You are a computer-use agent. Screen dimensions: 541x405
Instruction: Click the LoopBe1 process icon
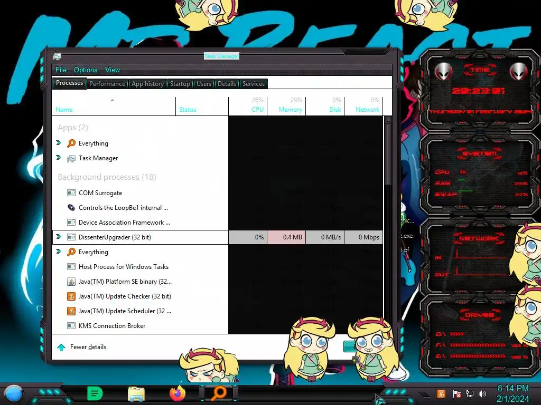click(x=71, y=208)
